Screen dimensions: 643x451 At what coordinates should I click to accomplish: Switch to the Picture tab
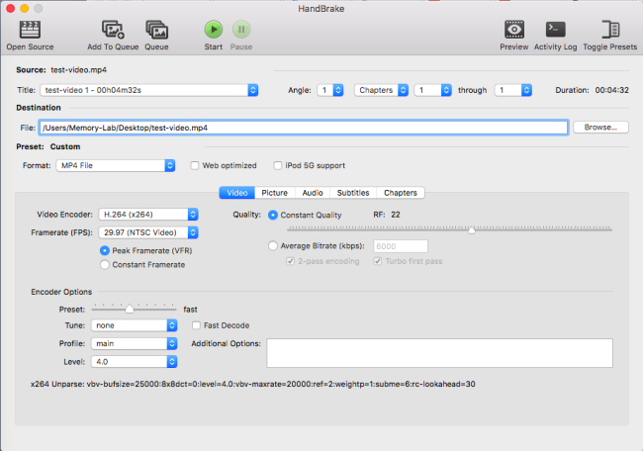pos(275,193)
